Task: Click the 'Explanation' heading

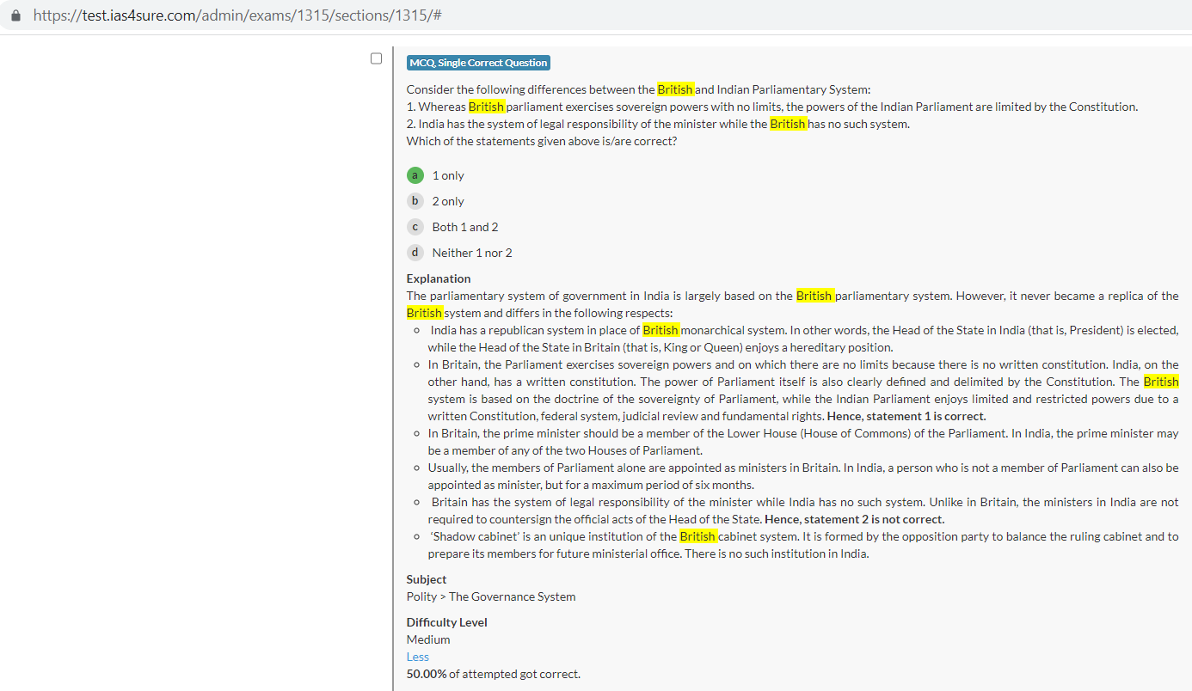Action: pos(439,278)
